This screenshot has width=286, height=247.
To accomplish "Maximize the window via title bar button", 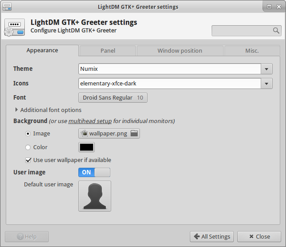I will (269, 7).
